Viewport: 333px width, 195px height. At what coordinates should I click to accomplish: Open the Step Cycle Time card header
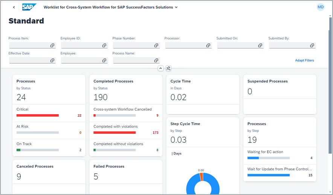click(x=203, y=132)
